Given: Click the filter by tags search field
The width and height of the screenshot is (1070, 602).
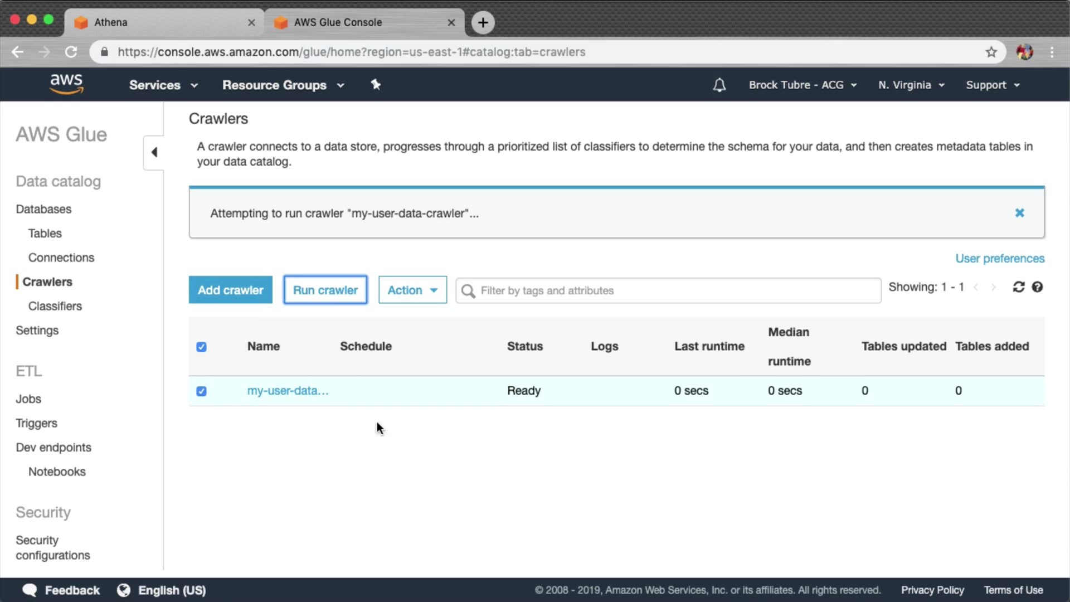Looking at the screenshot, I should [669, 290].
